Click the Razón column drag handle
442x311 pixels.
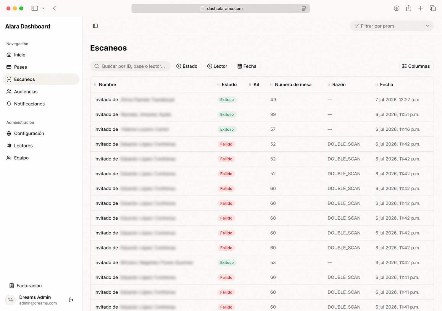pos(329,85)
